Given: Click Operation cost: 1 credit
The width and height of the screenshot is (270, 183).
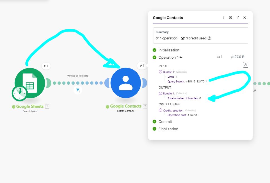Looking at the screenshot, I should coord(182,115).
